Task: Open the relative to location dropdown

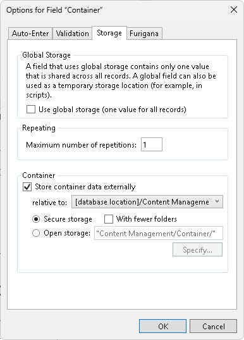Action: point(147,202)
